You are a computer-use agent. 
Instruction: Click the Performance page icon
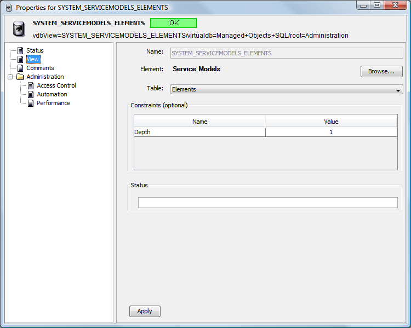31,103
